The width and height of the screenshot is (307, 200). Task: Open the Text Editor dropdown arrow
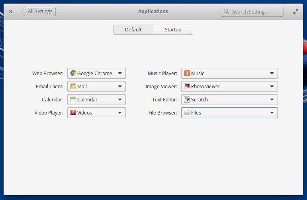pos(272,99)
